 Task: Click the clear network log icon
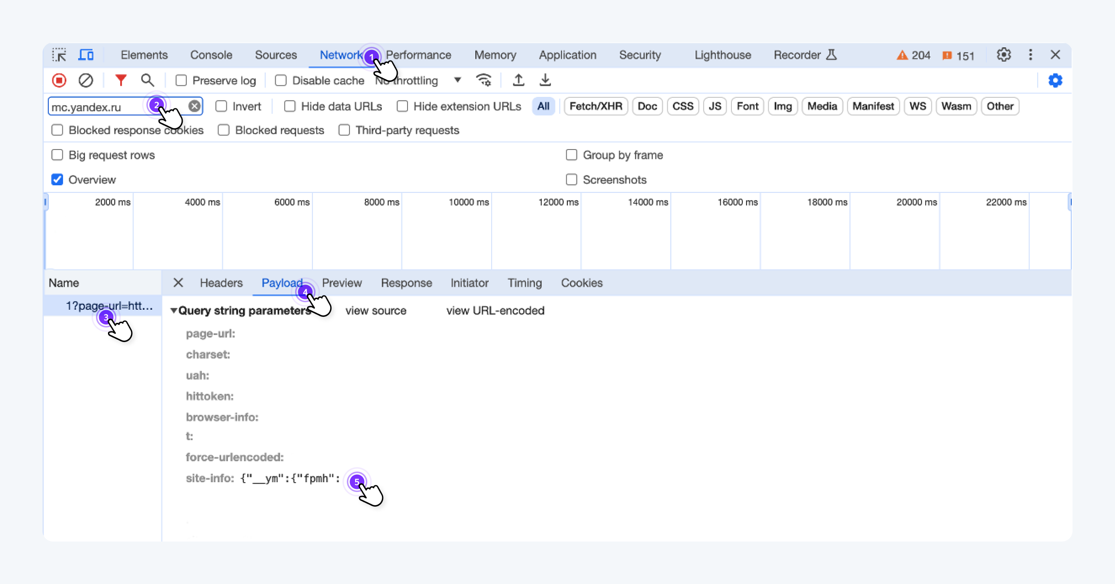86,81
